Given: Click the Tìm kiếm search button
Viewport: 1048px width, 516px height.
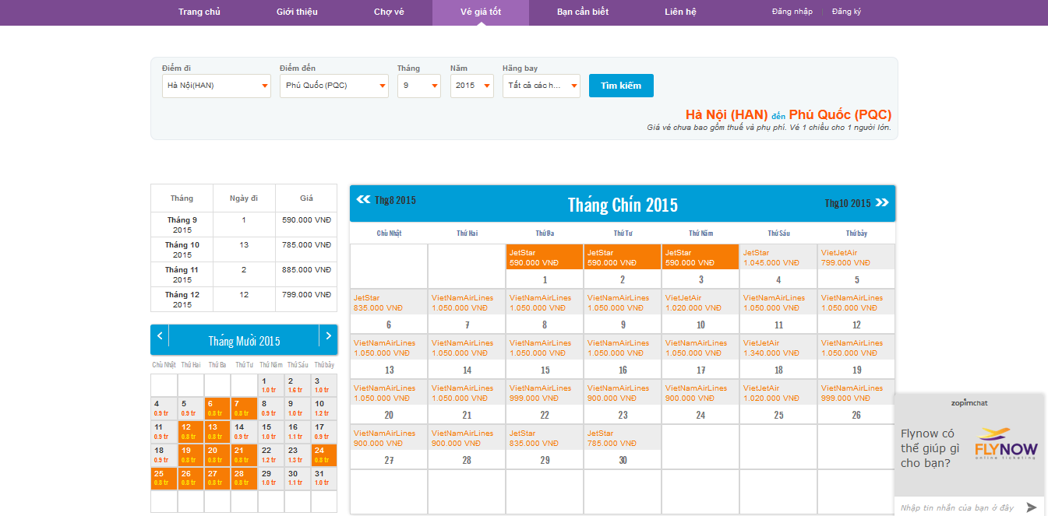Looking at the screenshot, I should pos(621,86).
